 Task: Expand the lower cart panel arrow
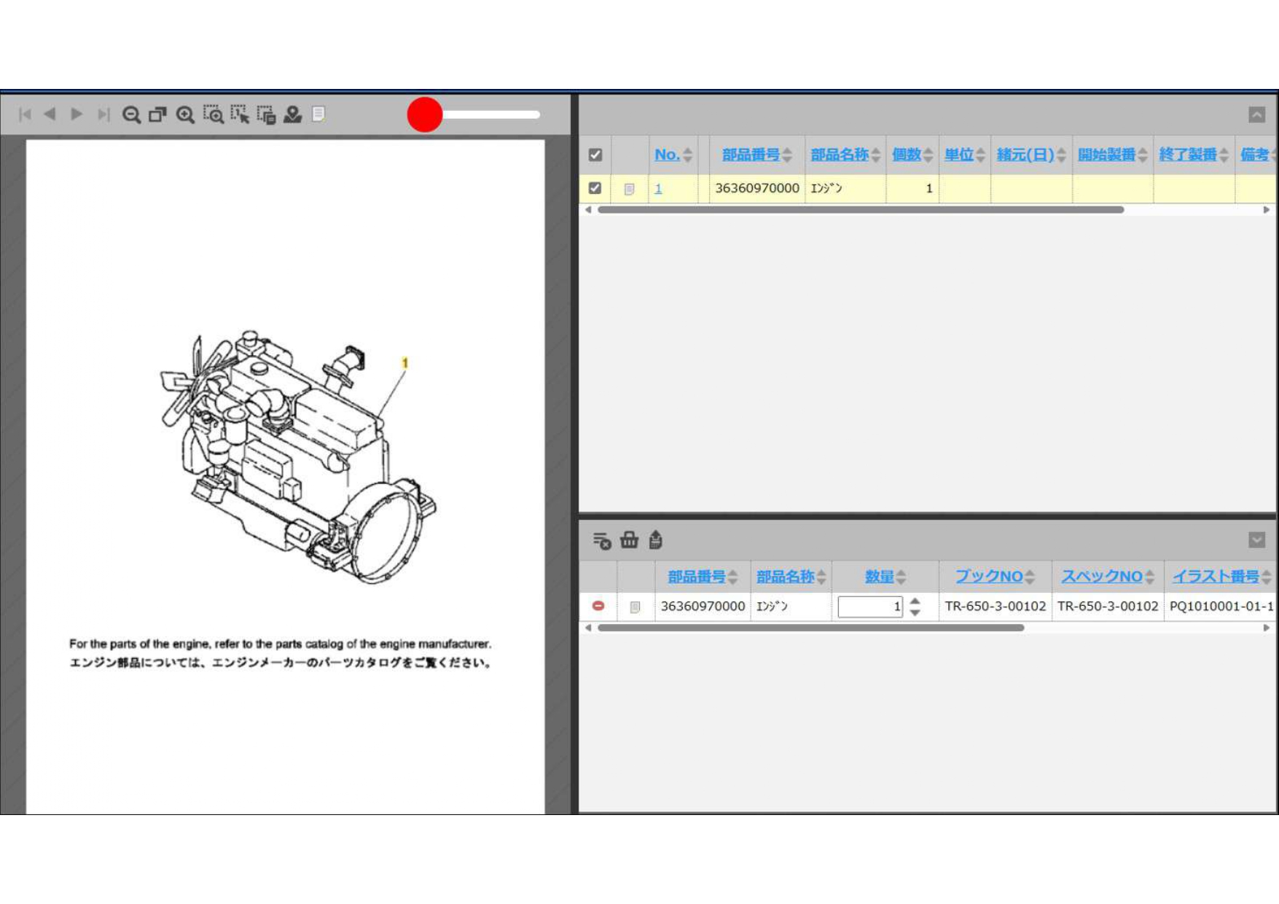tap(1256, 539)
